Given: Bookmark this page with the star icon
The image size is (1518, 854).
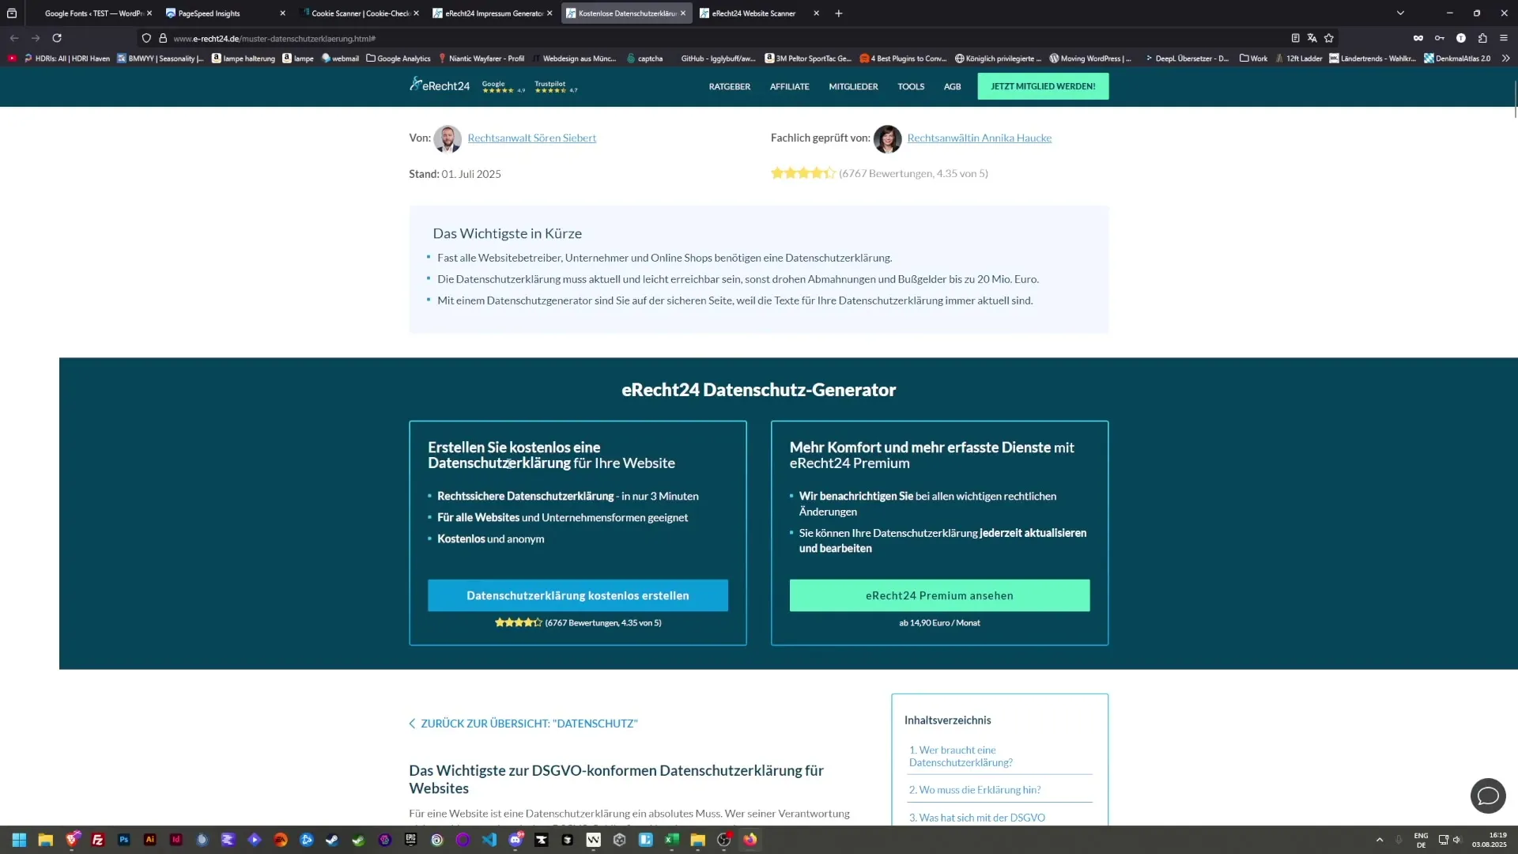Looking at the screenshot, I should pyautogui.click(x=1330, y=38).
